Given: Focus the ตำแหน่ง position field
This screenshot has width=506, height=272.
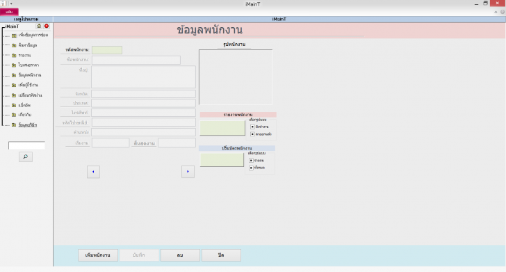Looking at the screenshot, I should (x=144, y=132).
